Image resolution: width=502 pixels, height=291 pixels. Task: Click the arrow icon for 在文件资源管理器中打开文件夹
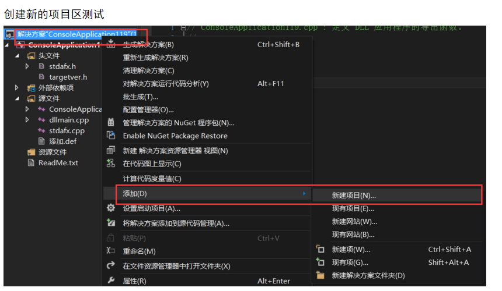click(111, 265)
